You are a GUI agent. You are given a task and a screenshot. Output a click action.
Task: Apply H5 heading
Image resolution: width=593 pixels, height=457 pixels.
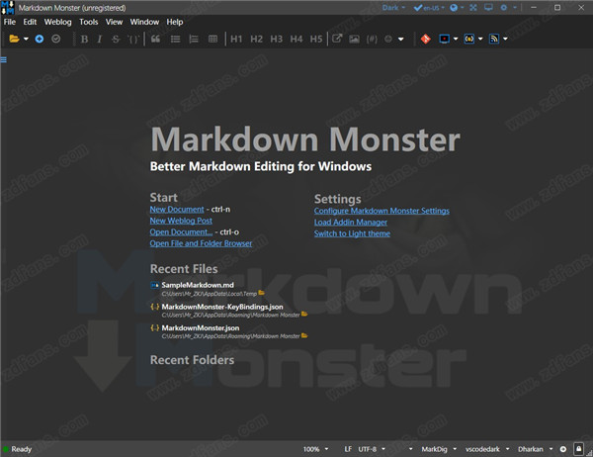[316, 39]
